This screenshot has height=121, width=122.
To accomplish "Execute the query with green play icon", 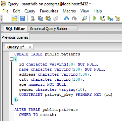I will point(95,18).
